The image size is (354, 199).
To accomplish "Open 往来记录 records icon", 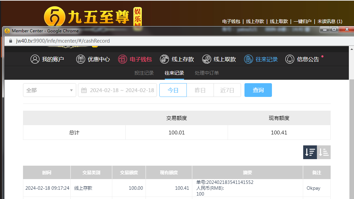I will [248, 59].
